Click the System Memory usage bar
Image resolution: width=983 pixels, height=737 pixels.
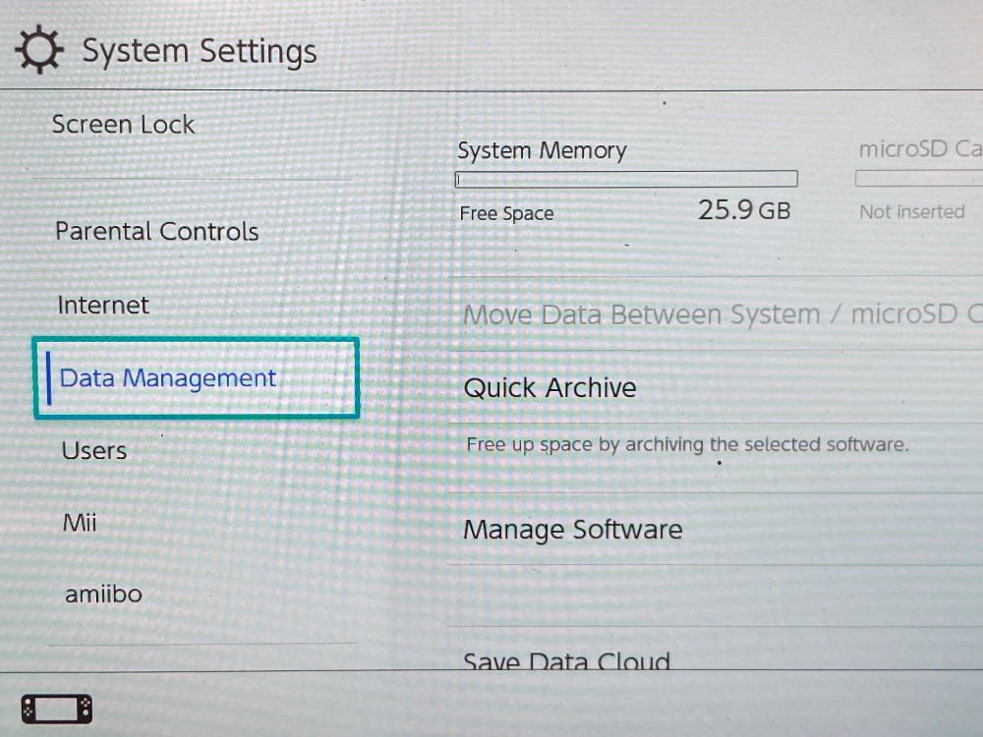click(626, 180)
